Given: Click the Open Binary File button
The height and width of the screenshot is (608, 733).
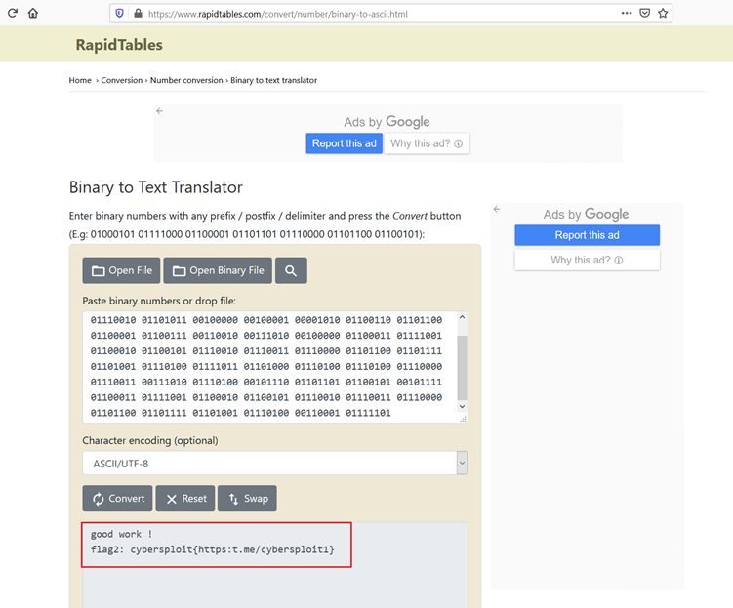Looking at the screenshot, I should [x=218, y=270].
